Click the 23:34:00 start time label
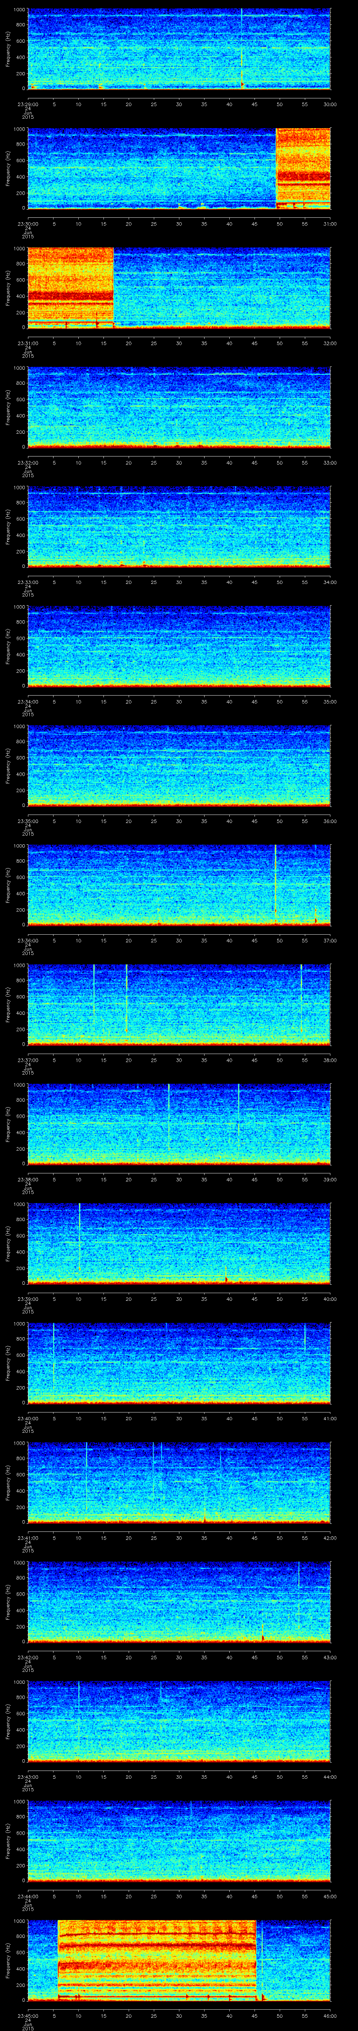358x2031 pixels. click(28, 702)
